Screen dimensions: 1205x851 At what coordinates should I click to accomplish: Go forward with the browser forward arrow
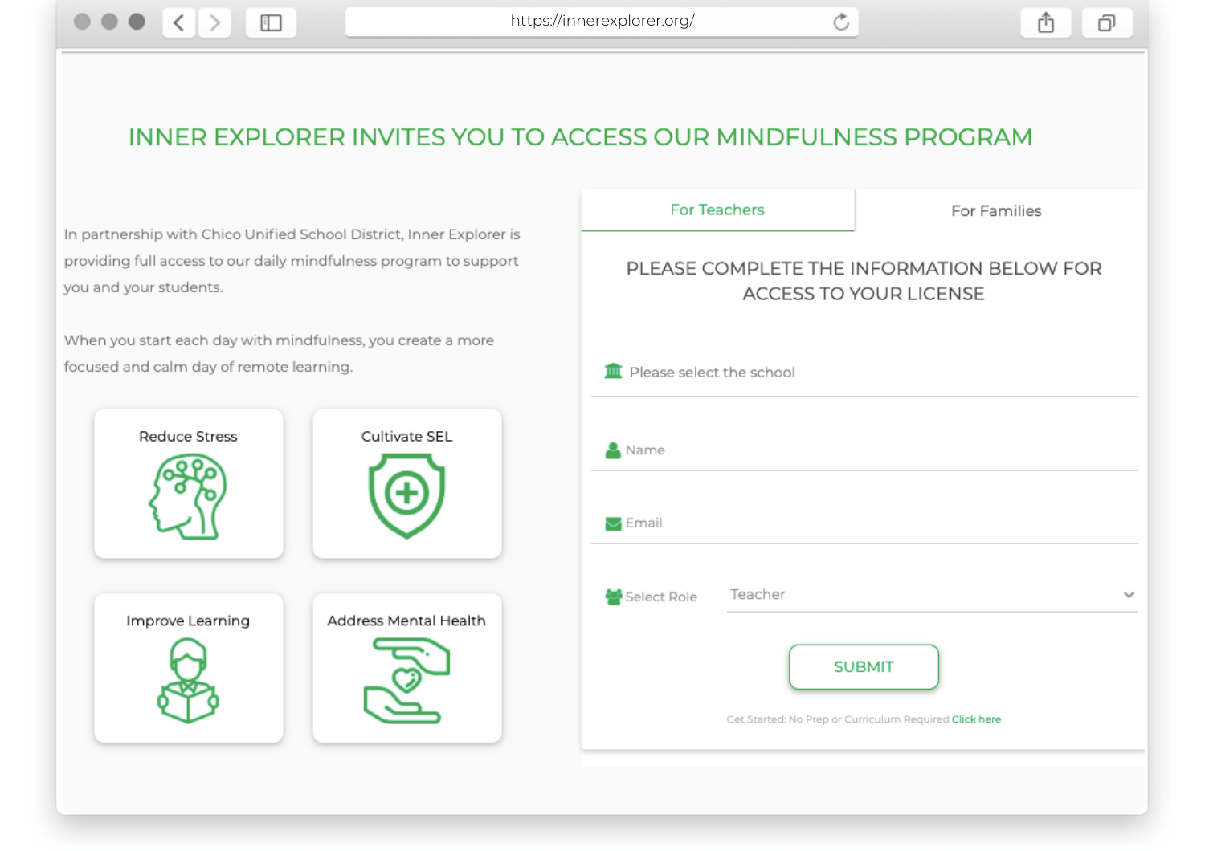(x=214, y=22)
